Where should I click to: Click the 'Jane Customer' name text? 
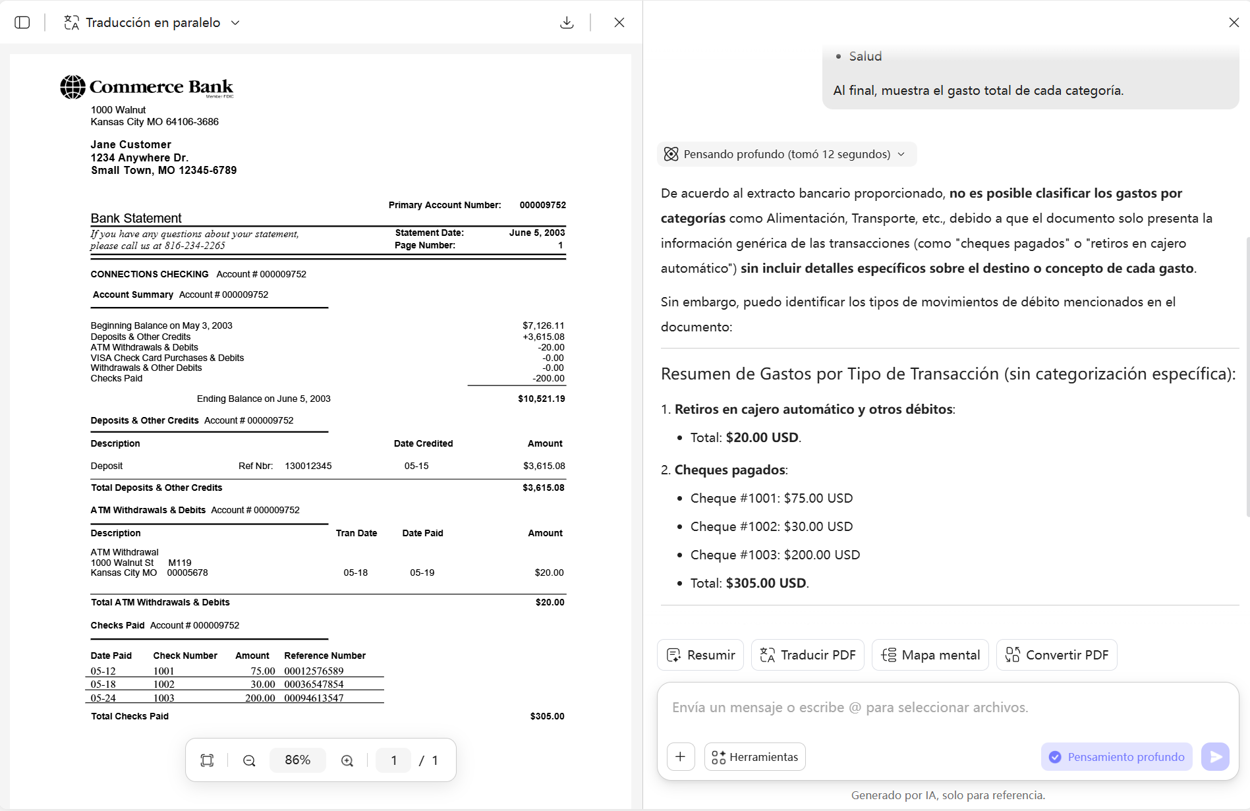(x=130, y=144)
